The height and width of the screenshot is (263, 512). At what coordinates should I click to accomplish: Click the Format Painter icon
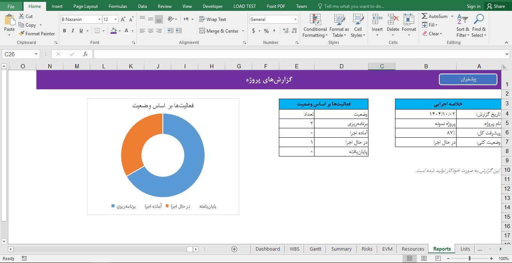[22, 33]
